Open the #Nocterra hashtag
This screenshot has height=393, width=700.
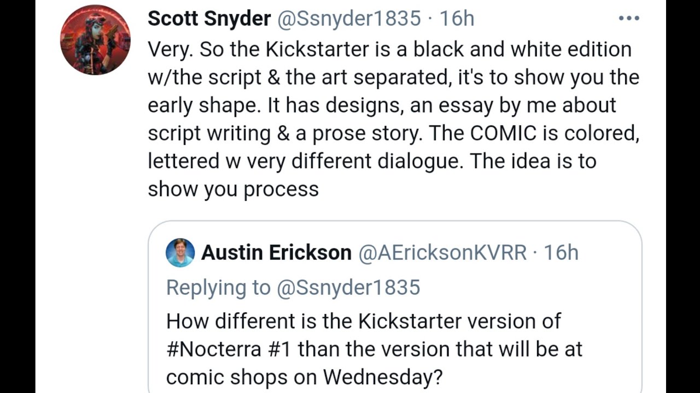click(213, 349)
